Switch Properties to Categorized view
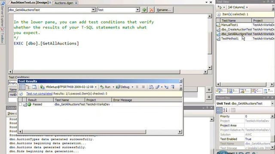This screenshot has height=154, width=275. (x=219, y=110)
